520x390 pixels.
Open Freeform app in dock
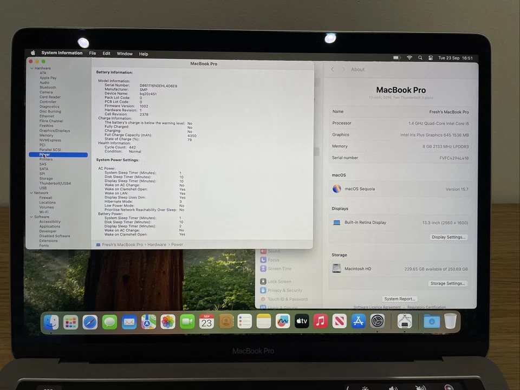[x=283, y=321]
